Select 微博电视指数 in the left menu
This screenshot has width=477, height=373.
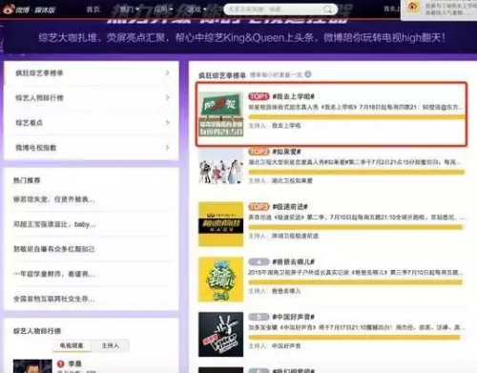click(x=92, y=148)
